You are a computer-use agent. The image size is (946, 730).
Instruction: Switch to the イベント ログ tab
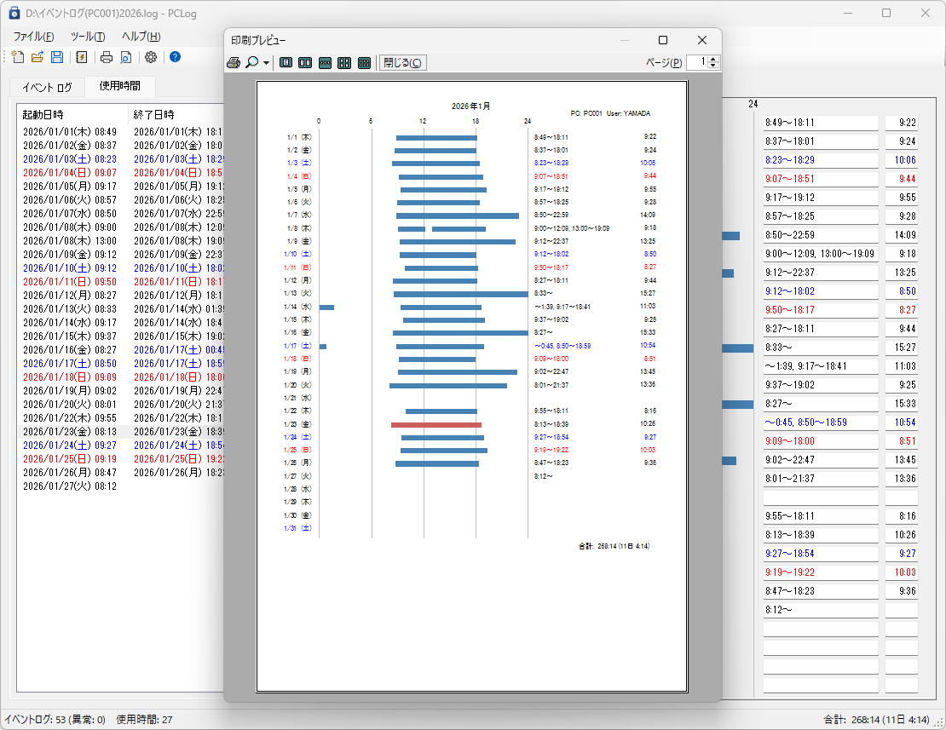tap(47, 87)
